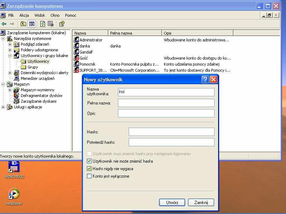Collapse the Narzędzia systemowe node
Image resolution: width=286 pixels, height=214 pixels.
(3, 39)
